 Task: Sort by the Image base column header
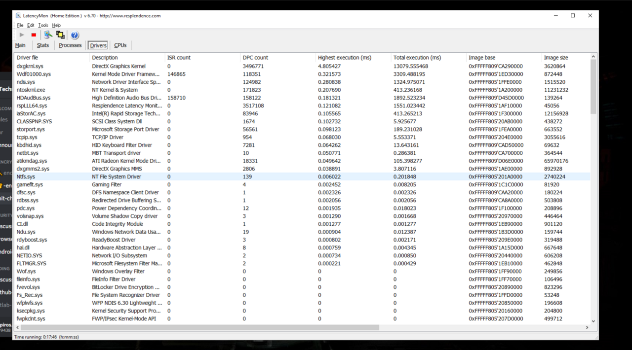[504, 58]
